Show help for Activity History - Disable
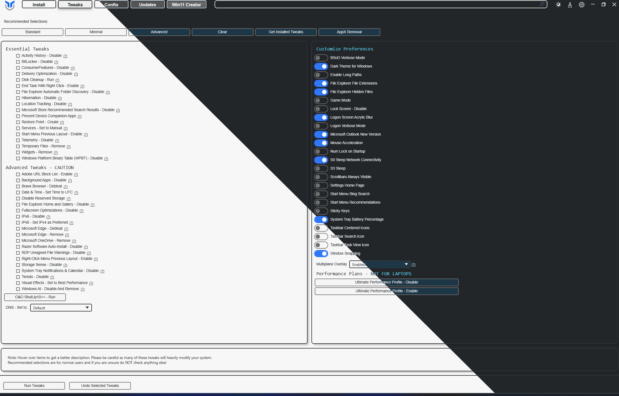Viewport: 619px width, 396px height. tap(65, 56)
